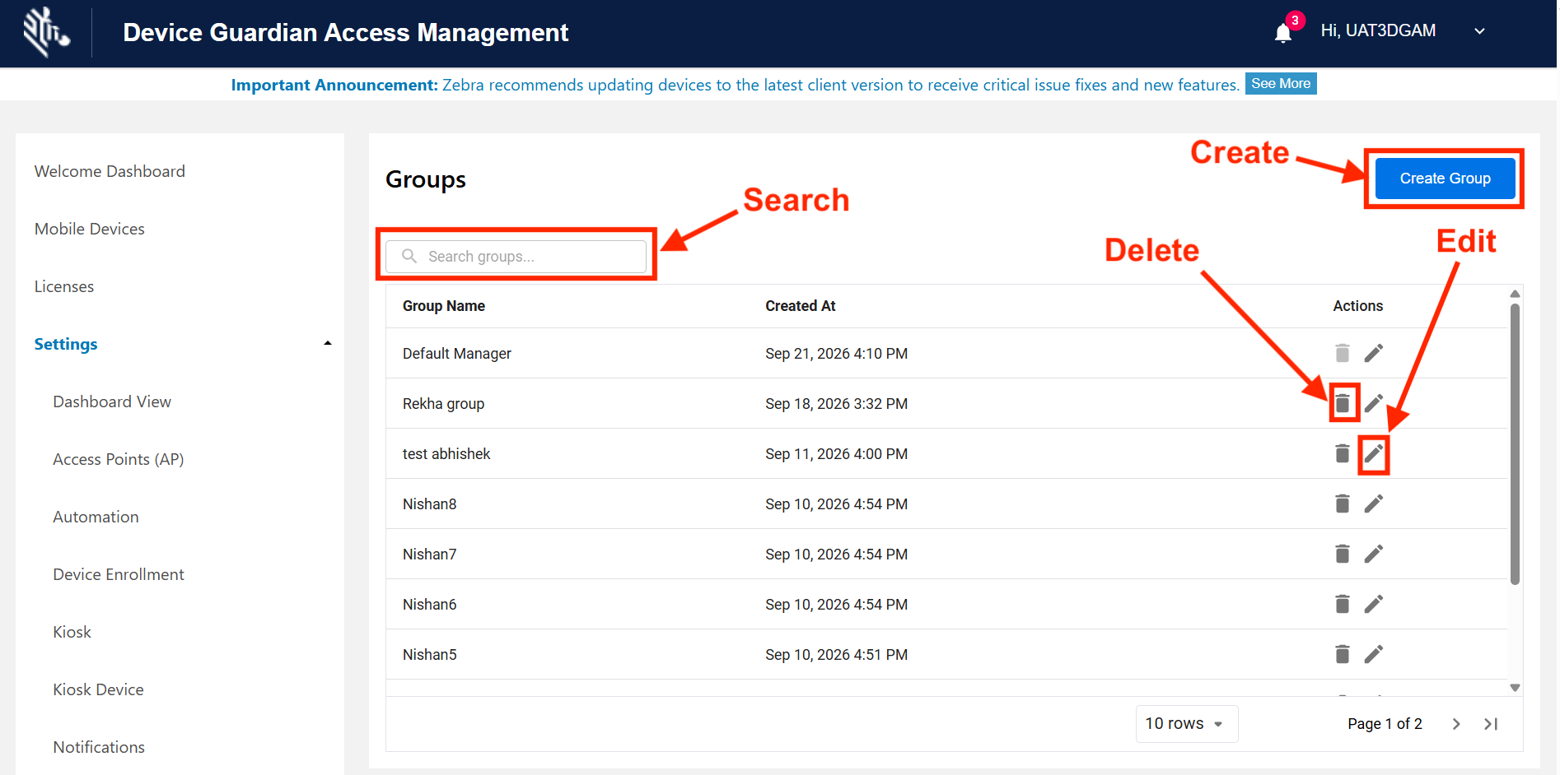1560x775 pixels.
Task: Click the Zebra logo in header
Action: coord(46,32)
